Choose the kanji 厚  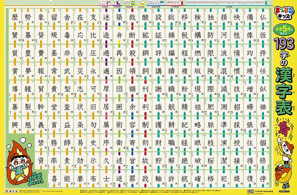(x=106, y=89)
